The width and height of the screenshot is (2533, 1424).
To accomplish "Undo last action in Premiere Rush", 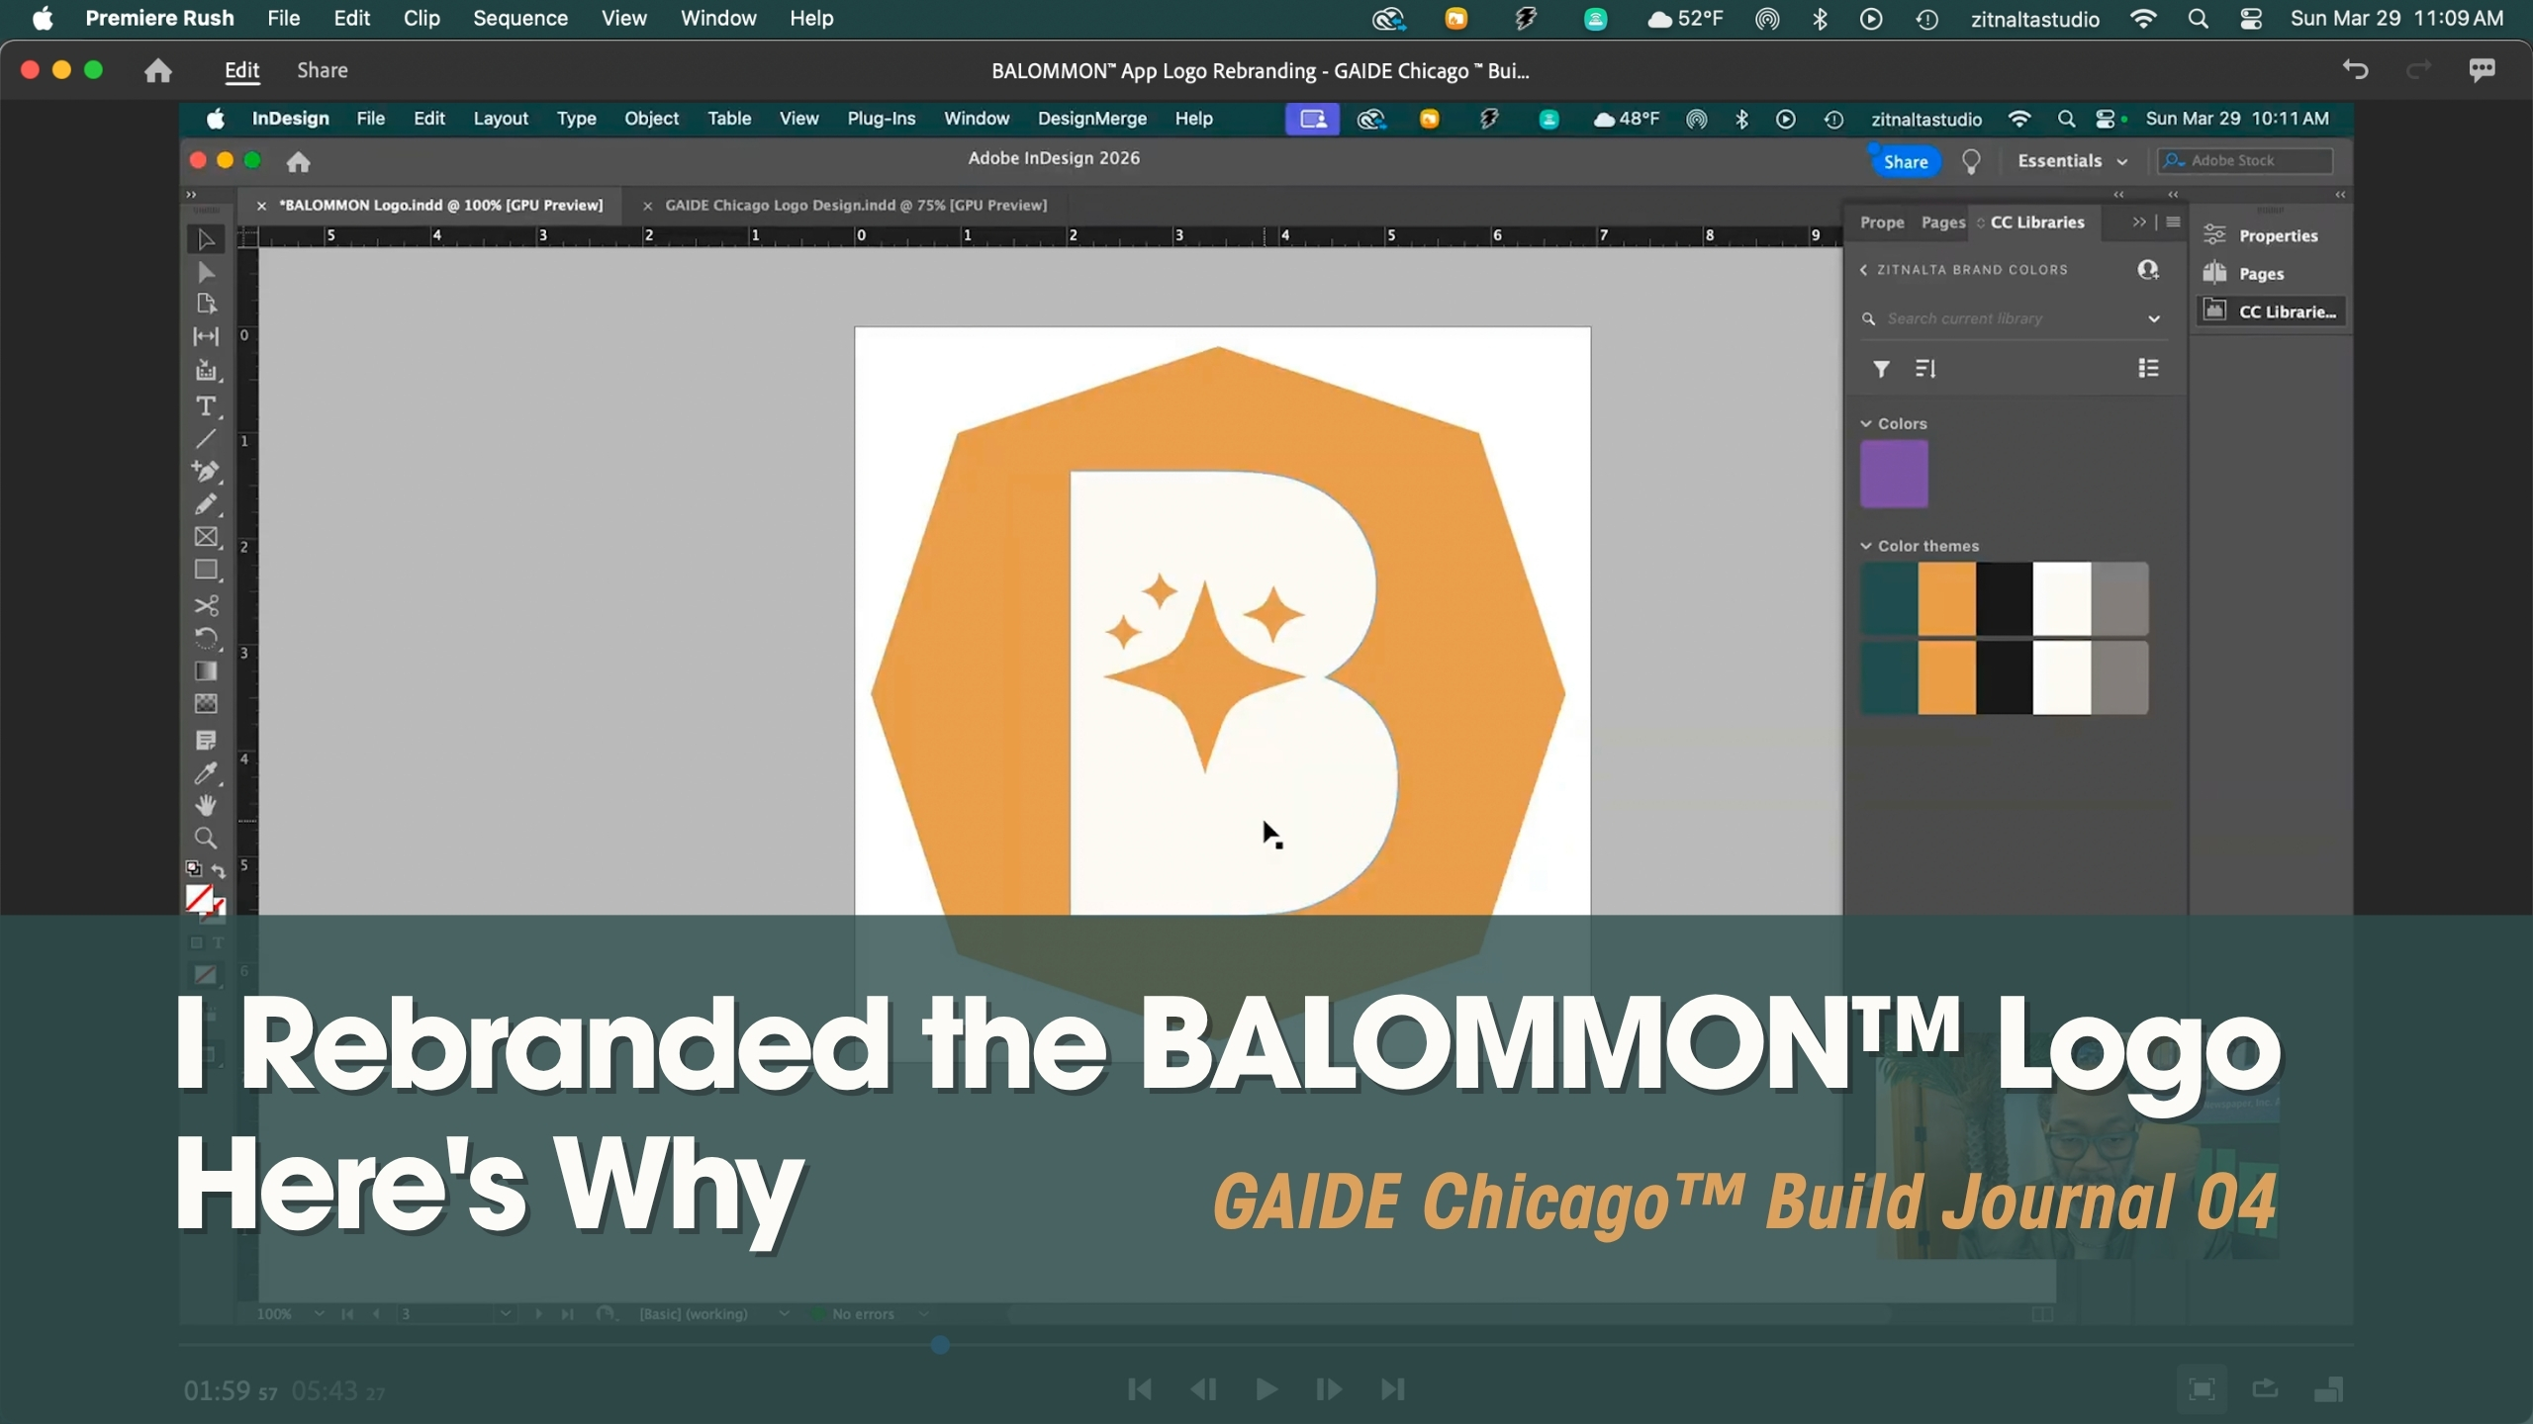I will tap(2356, 70).
